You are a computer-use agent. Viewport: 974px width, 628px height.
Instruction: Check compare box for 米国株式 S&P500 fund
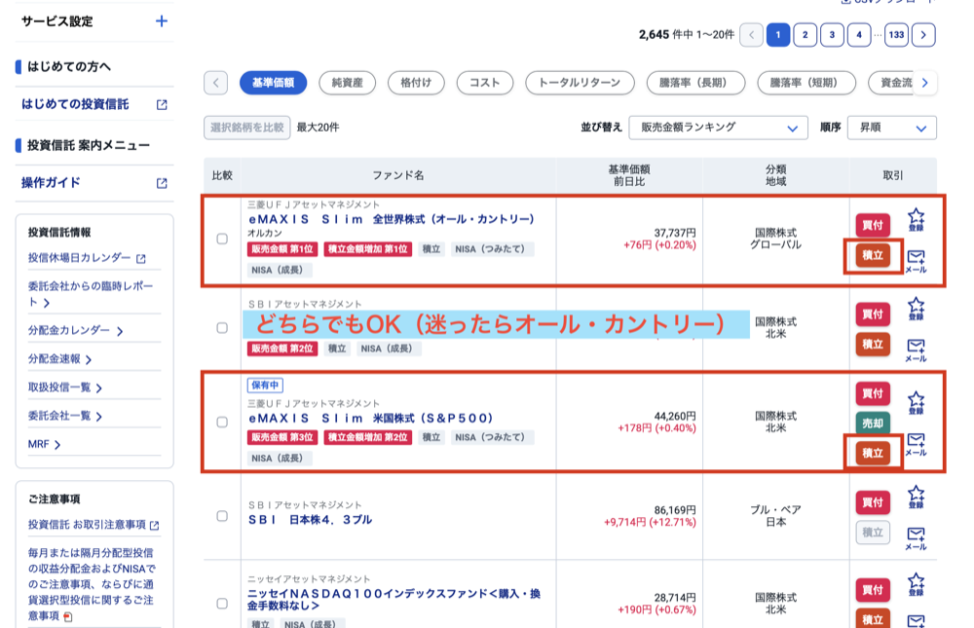coord(222,423)
